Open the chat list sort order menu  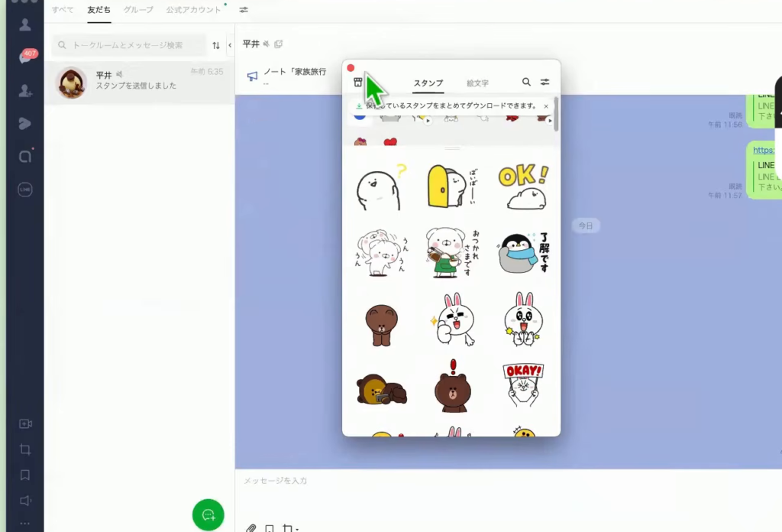(216, 45)
